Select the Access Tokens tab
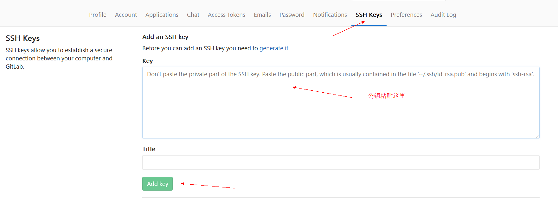The width and height of the screenshot is (558, 202). (226, 15)
